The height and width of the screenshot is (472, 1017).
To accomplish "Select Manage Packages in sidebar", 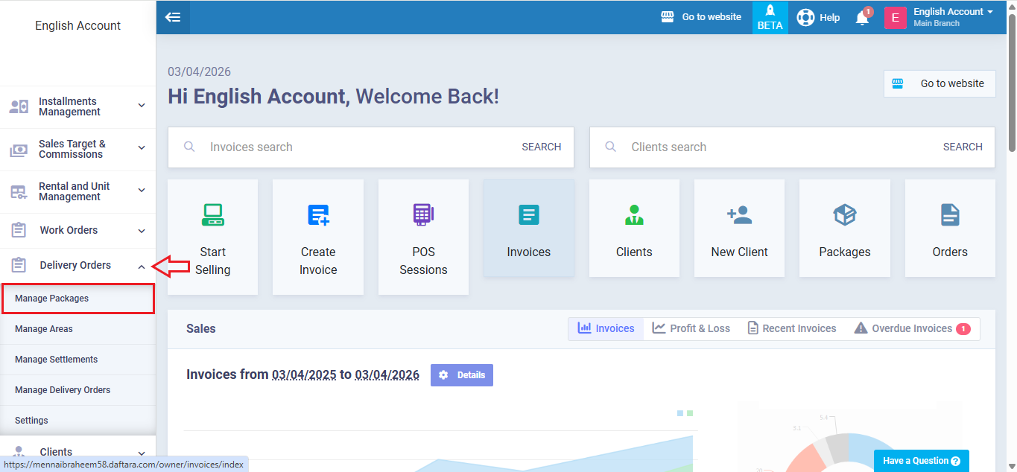I will coord(52,299).
